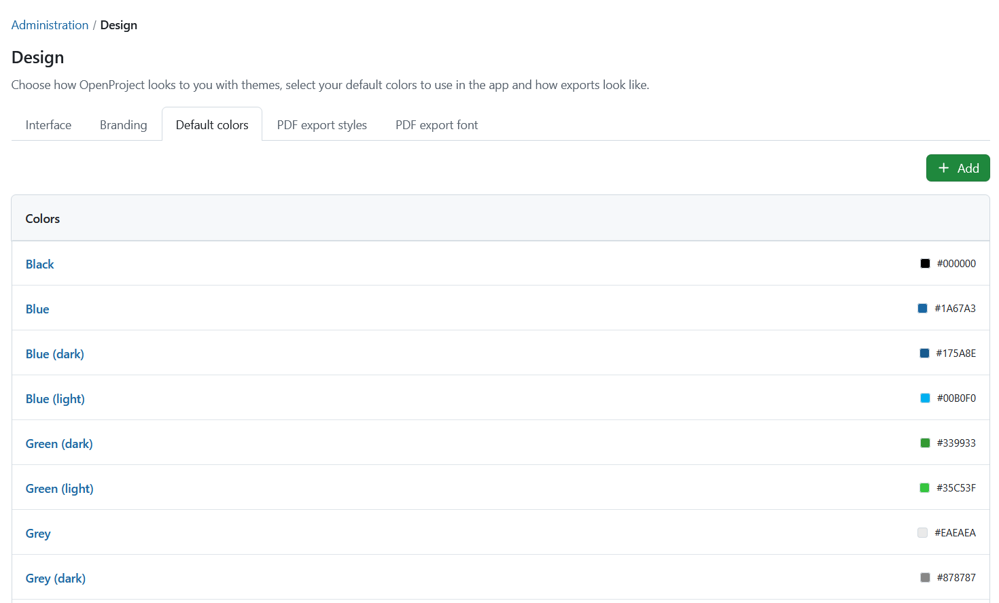Open the Blue color entry

point(37,309)
